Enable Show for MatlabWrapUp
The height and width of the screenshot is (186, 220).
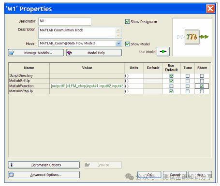pyautogui.click(x=202, y=91)
